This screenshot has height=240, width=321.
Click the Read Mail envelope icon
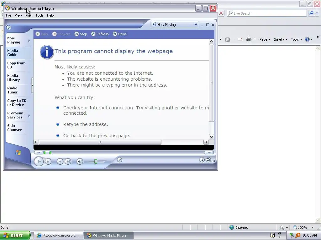click(240, 39)
